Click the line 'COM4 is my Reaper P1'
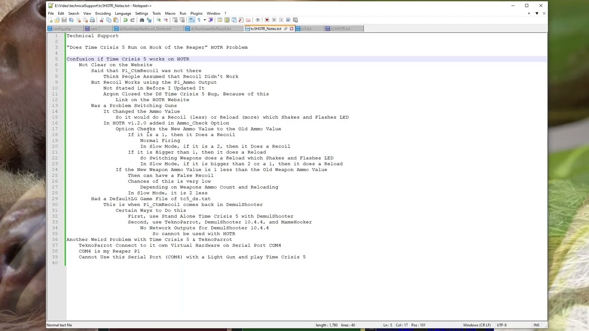 click(x=109, y=251)
